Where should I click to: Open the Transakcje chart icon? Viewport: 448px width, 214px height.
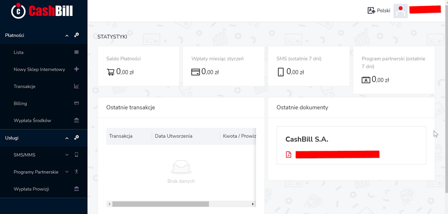(x=76, y=86)
